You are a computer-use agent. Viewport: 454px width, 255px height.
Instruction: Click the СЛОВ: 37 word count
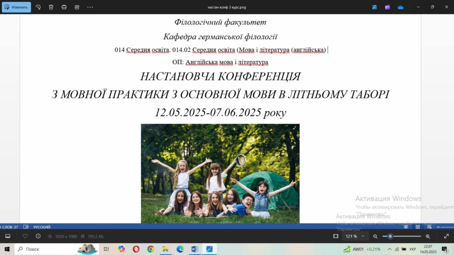click(x=9, y=227)
